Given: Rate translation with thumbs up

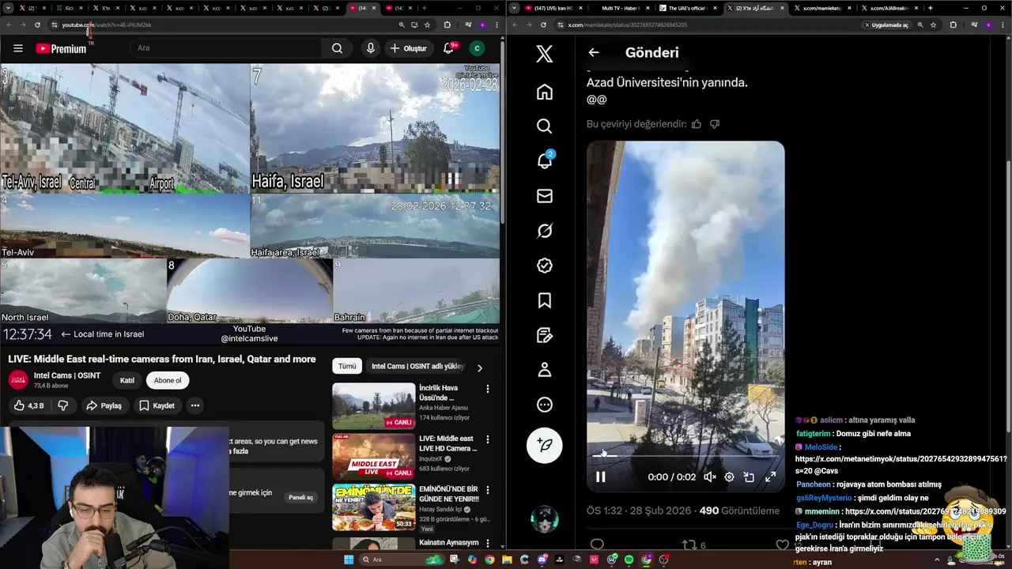Looking at the screenshot, I should tap(697, 124).
